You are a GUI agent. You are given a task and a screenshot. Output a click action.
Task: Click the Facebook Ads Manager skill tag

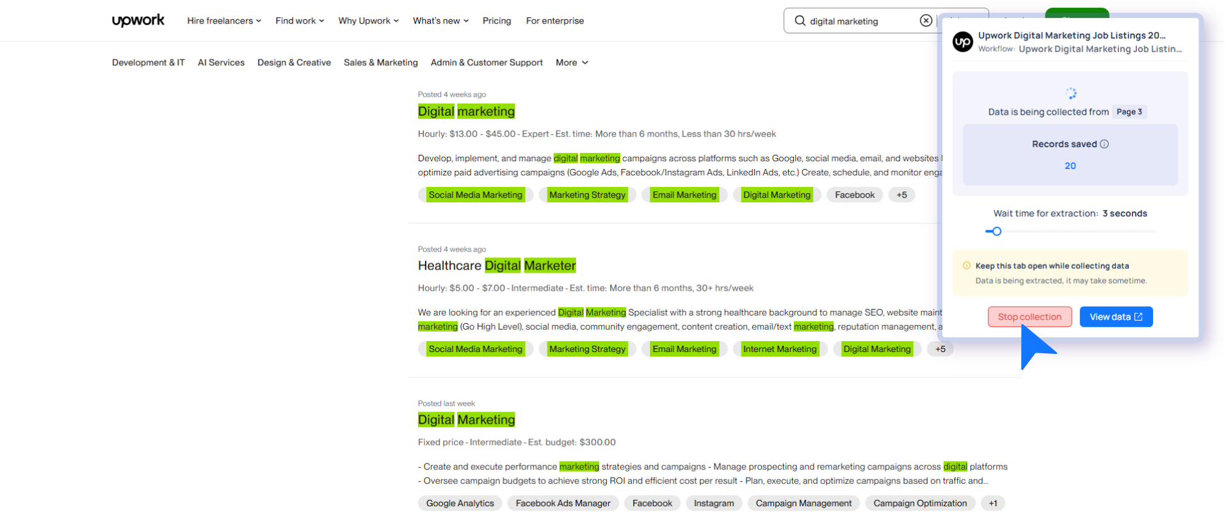pos(563,504)
